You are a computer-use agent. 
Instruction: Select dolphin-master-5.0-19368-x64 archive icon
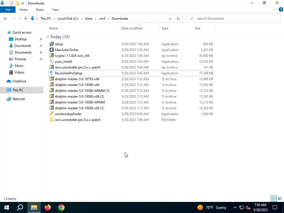(x=52, y=85)
